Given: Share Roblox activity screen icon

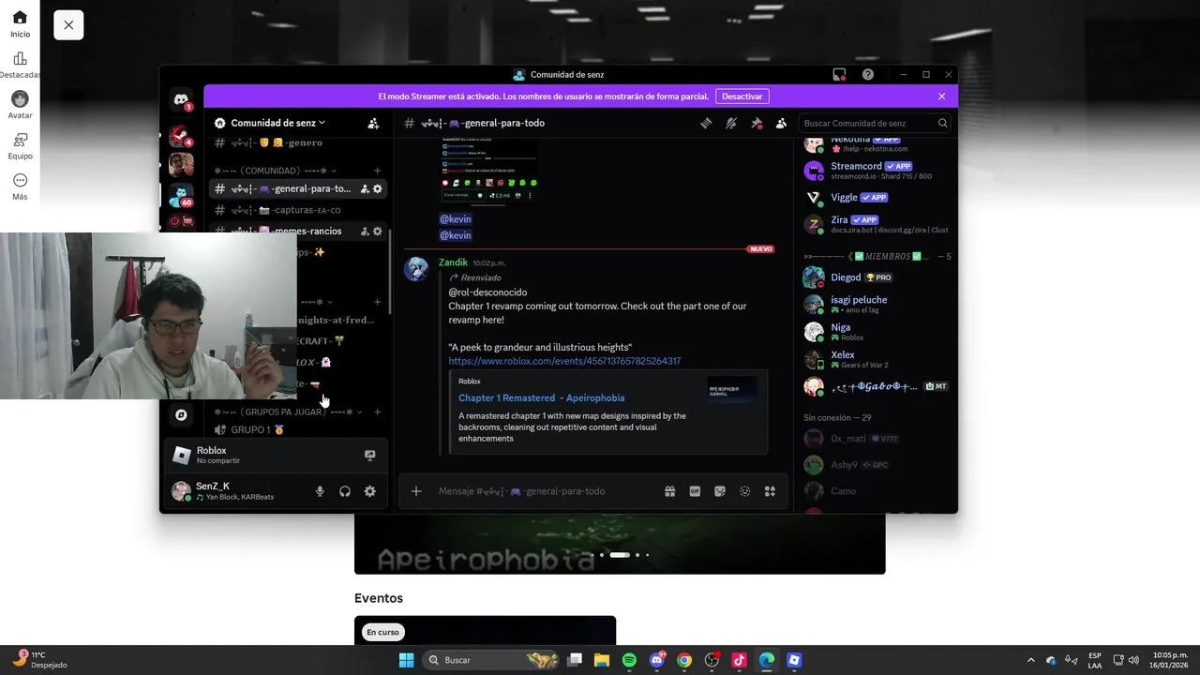Looking at the screenshot, I should 369,455.
